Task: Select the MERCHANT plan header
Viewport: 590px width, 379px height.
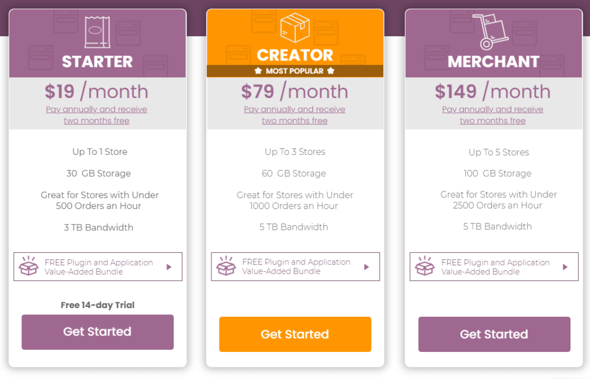Action: (494, 62)
